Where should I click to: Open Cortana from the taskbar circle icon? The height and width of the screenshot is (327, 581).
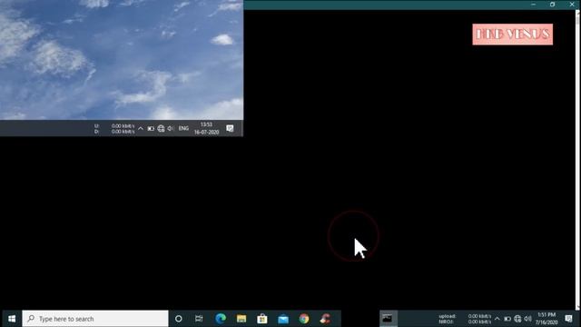click(x=178, y=319)
